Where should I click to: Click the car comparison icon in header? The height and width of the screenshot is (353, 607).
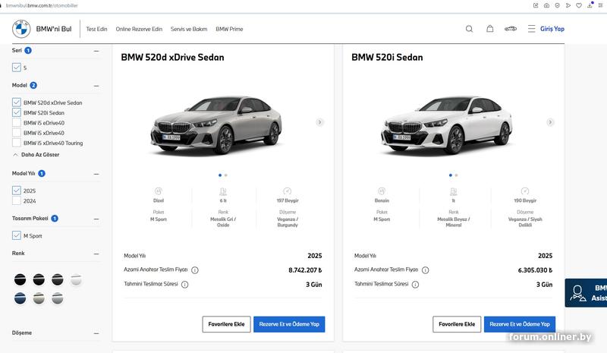(511, 29)
